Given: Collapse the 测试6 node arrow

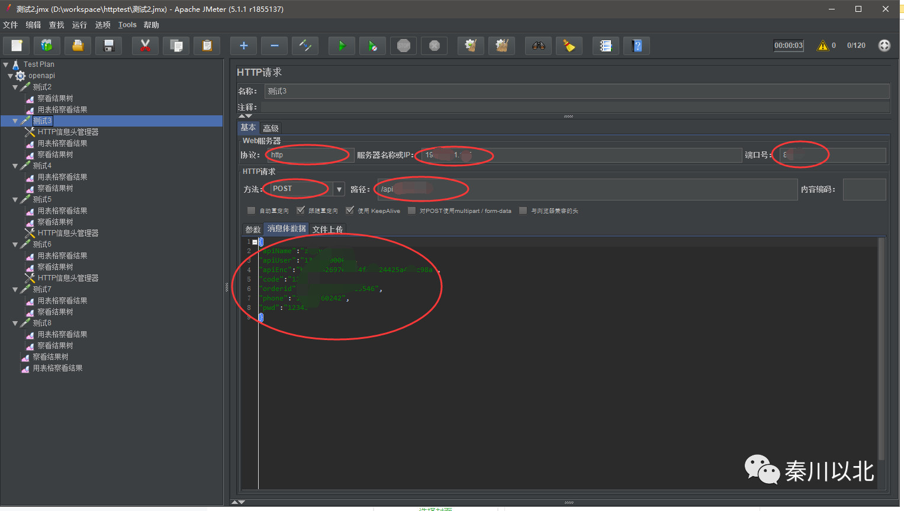Looking at the screenshot, I should [15, 244].
